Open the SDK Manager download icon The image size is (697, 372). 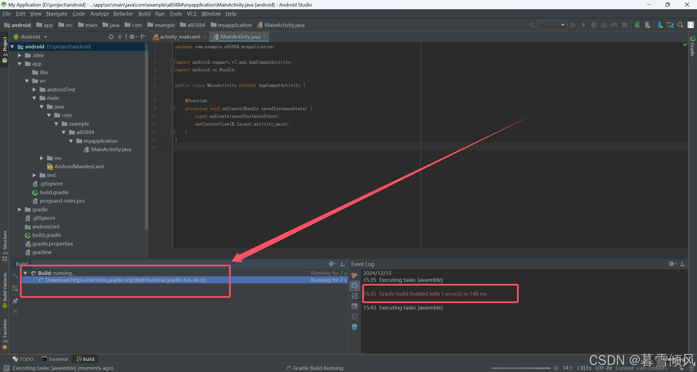660,25
